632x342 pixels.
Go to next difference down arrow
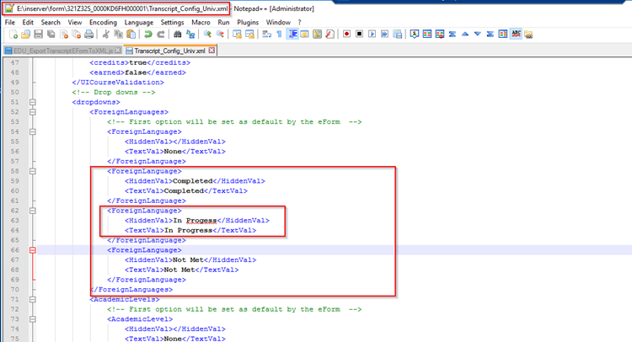[x=478, y=35]
